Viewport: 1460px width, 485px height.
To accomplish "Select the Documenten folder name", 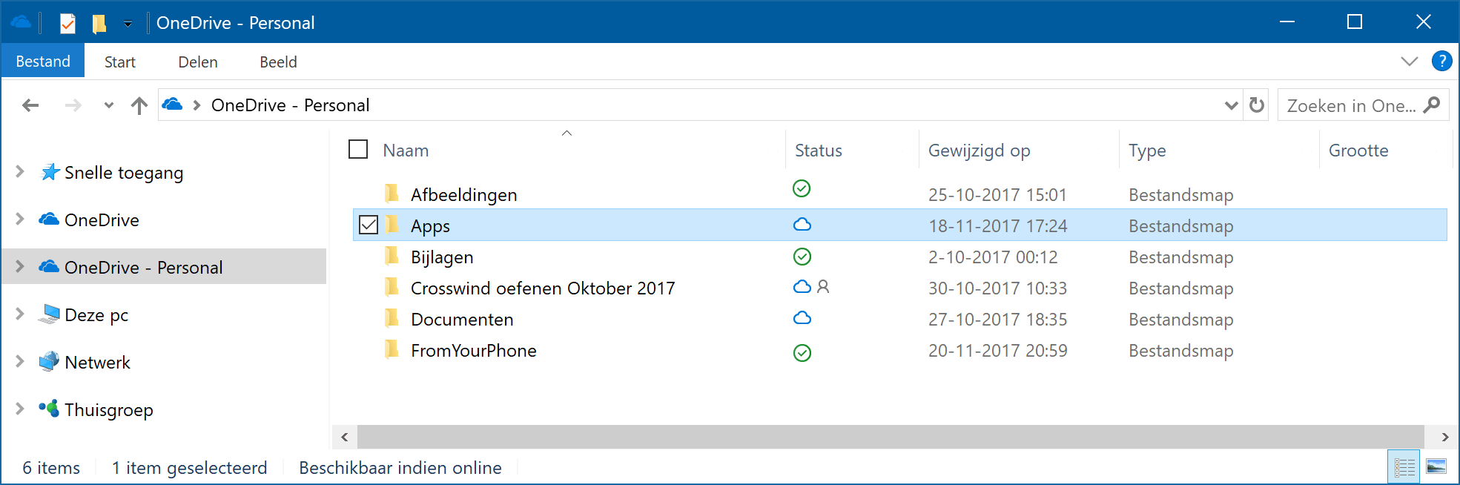I will tap(462, 320).
